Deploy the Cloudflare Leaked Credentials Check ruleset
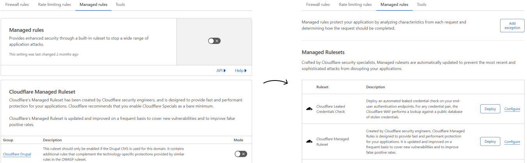527x163 pixels. [x=490, y=109]
